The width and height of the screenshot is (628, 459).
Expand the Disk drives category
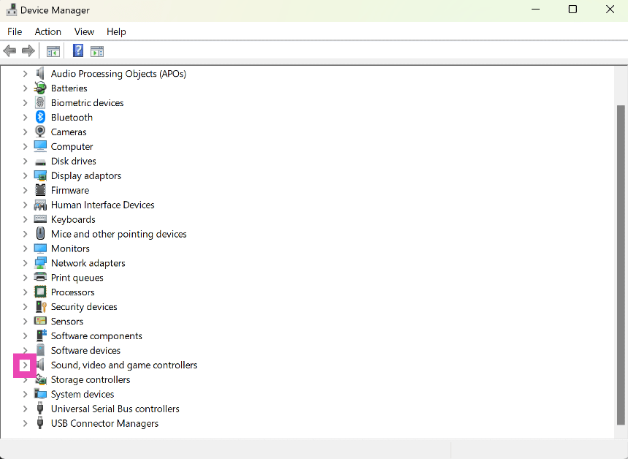(24, 161)
